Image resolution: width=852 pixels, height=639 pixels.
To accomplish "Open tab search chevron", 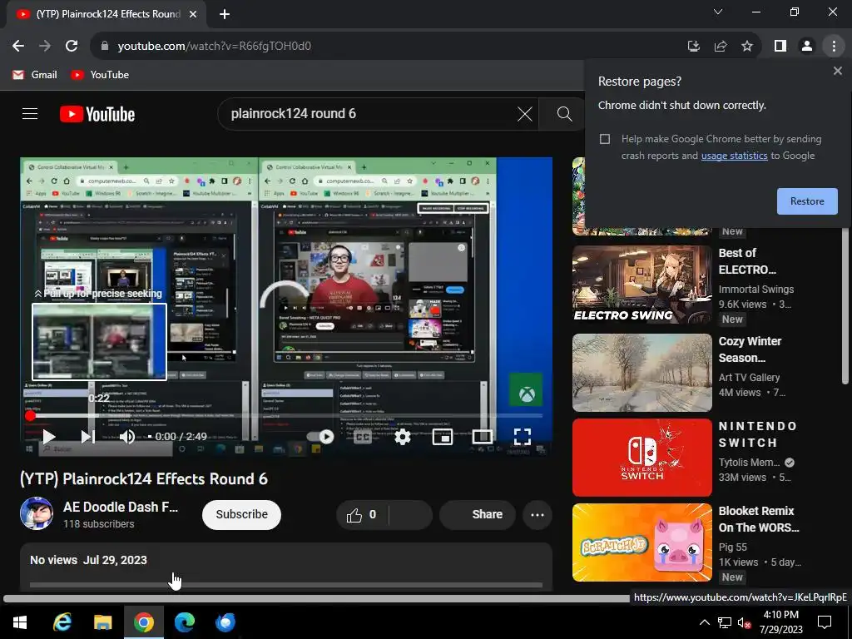I will pos(718,12).
